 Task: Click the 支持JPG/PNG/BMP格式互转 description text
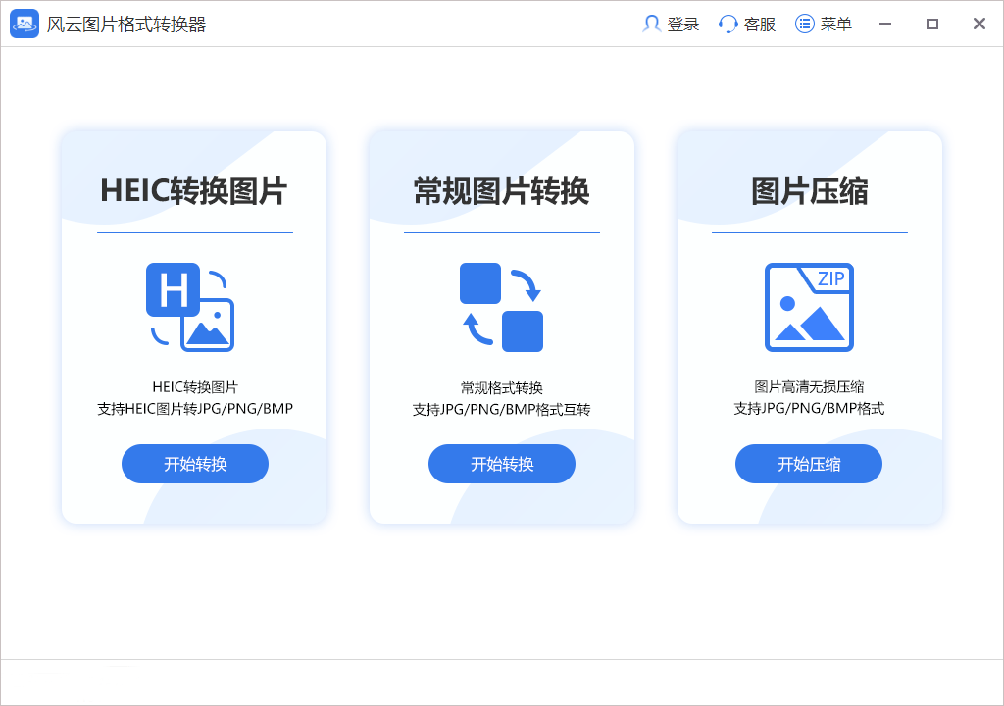coord(501,409)
